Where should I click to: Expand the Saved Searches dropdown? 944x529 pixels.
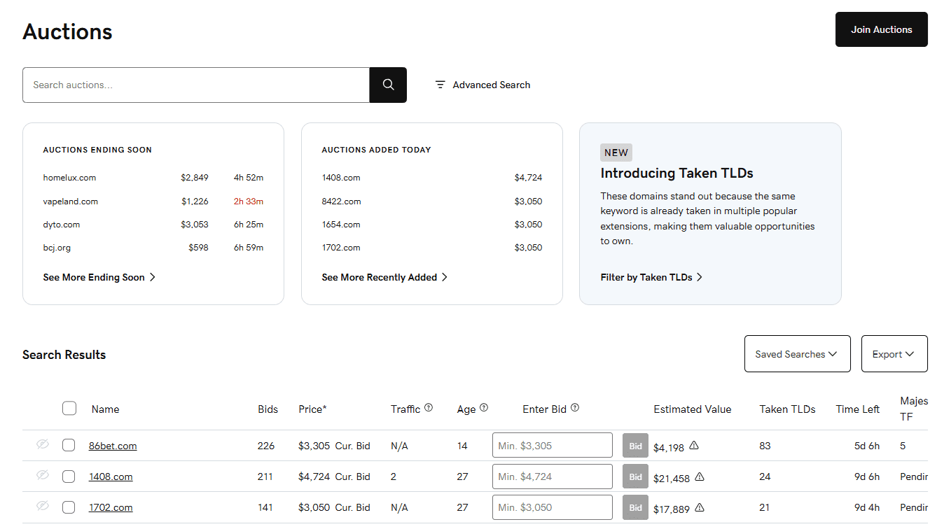pyautogui.click(x=797, y=354)
